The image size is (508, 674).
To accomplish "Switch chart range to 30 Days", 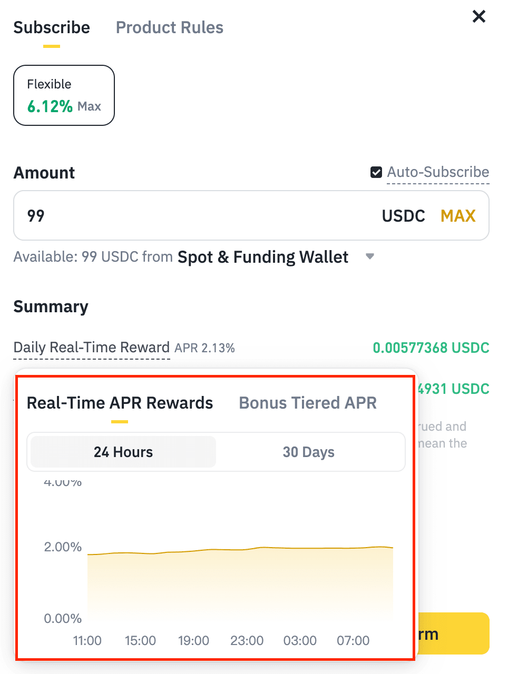I will click(309, 452).
